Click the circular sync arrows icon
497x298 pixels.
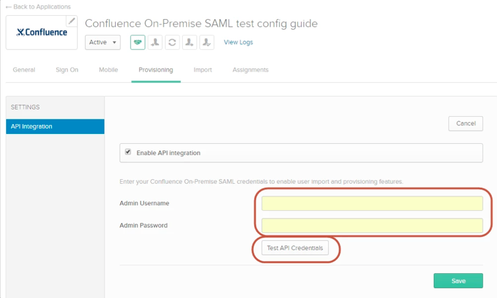pyautogui.click(x=172, y=43)
